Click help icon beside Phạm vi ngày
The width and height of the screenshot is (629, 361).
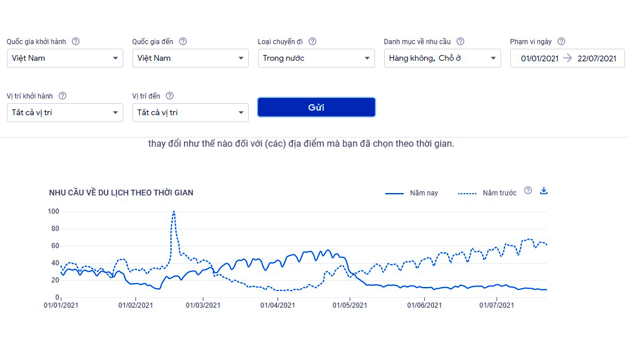(561, 41)
